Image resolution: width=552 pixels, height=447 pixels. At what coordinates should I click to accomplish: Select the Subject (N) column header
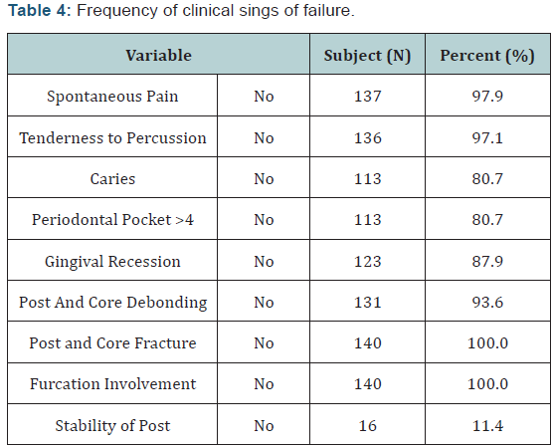point(367,56)
